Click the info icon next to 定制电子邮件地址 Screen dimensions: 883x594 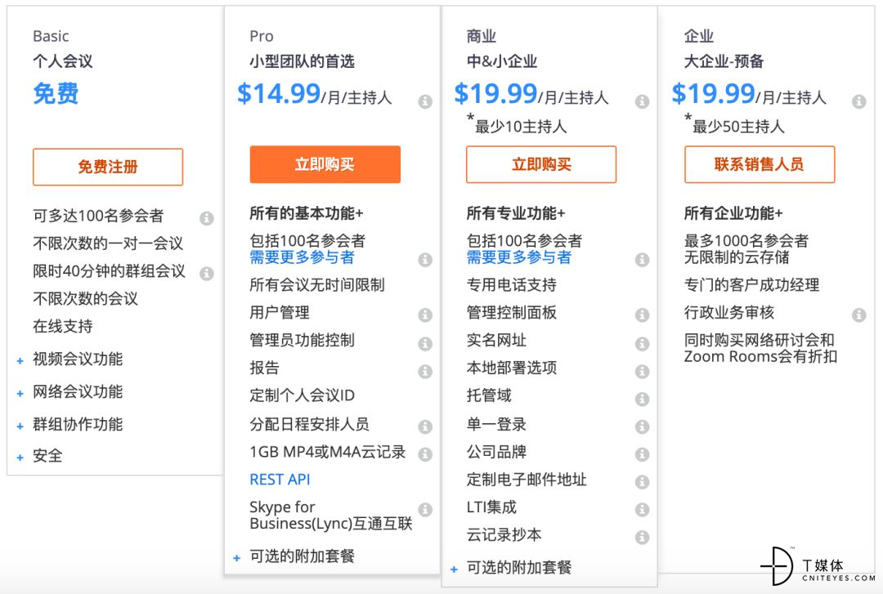pos(642,482)
